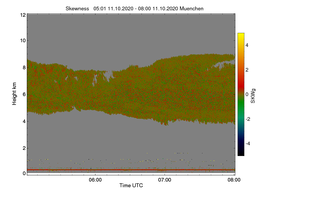Click the height tick label 6

(x=24, y=95)
